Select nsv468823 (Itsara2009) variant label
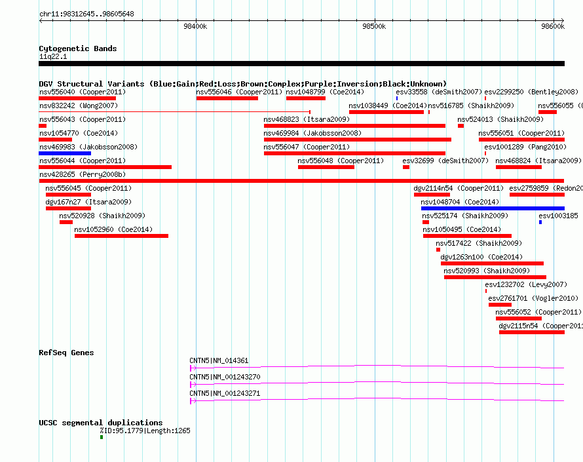Image resolution: width=583 pixels, height=462 pixels. (x=307, y=119)
